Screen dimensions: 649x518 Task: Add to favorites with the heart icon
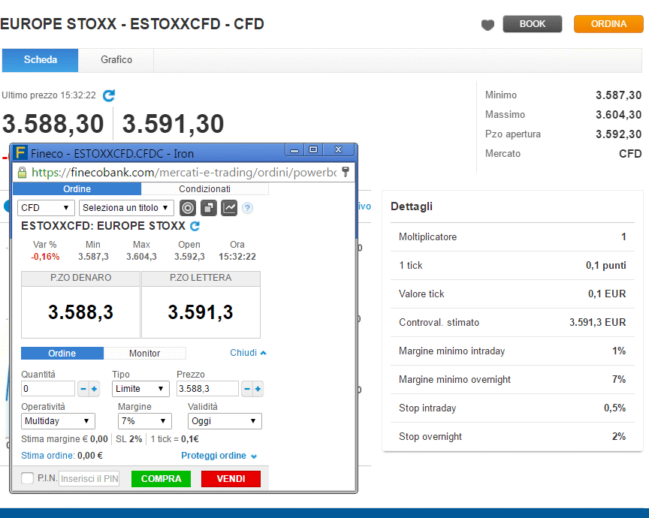tap(488, 25)
